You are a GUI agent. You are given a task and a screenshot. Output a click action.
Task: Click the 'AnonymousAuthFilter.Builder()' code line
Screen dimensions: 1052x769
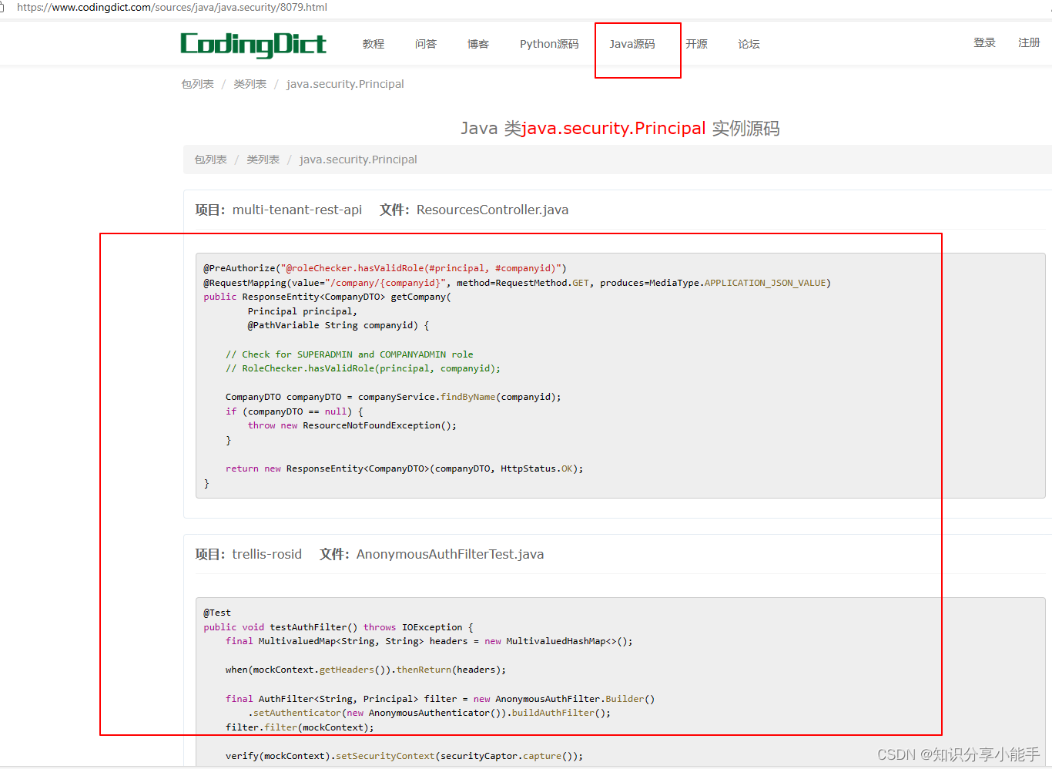click(440, 699)
